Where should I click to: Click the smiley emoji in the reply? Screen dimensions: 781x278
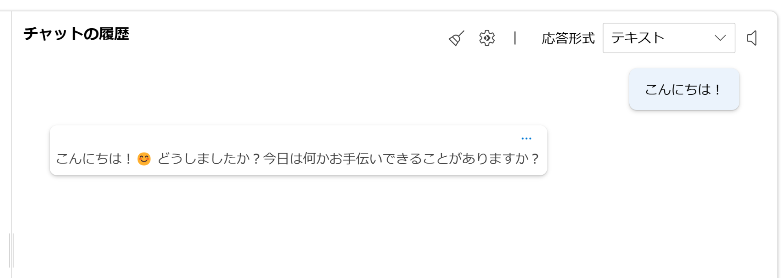pyautogui.click(x=144, y=159)
